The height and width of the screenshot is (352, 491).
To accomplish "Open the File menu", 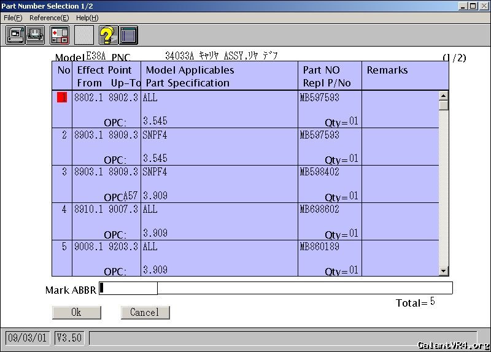I will pos(13,18).
